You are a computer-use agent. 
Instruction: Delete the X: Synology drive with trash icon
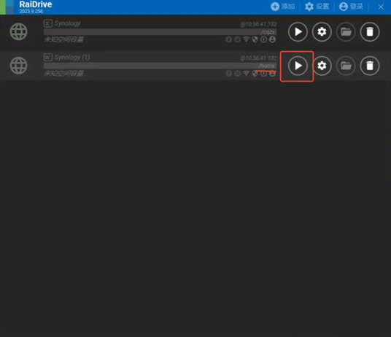370,32
